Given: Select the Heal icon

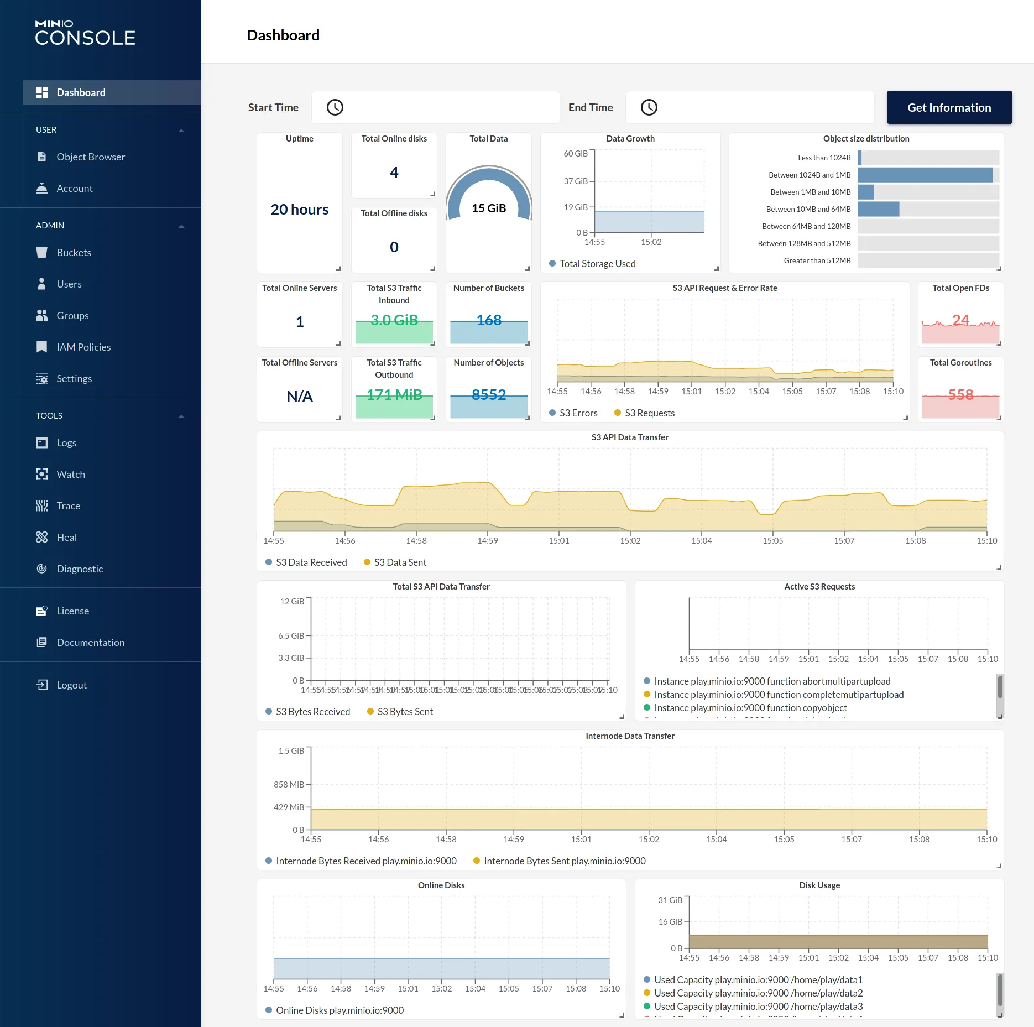Looking at the screenshot, I should [42, 537].
